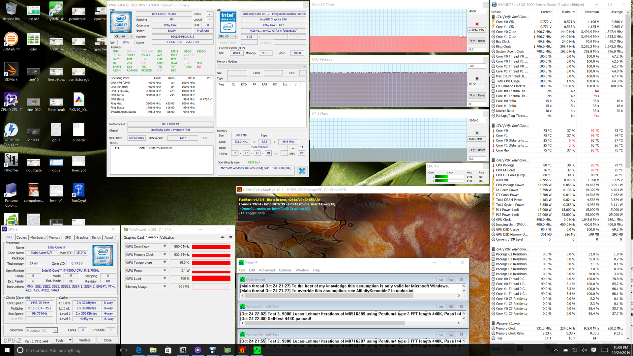This screenshot has width=633, height=356.
Task: Click HWiNFO sensor list scroll-up arrow
Action: click(628, 12)
